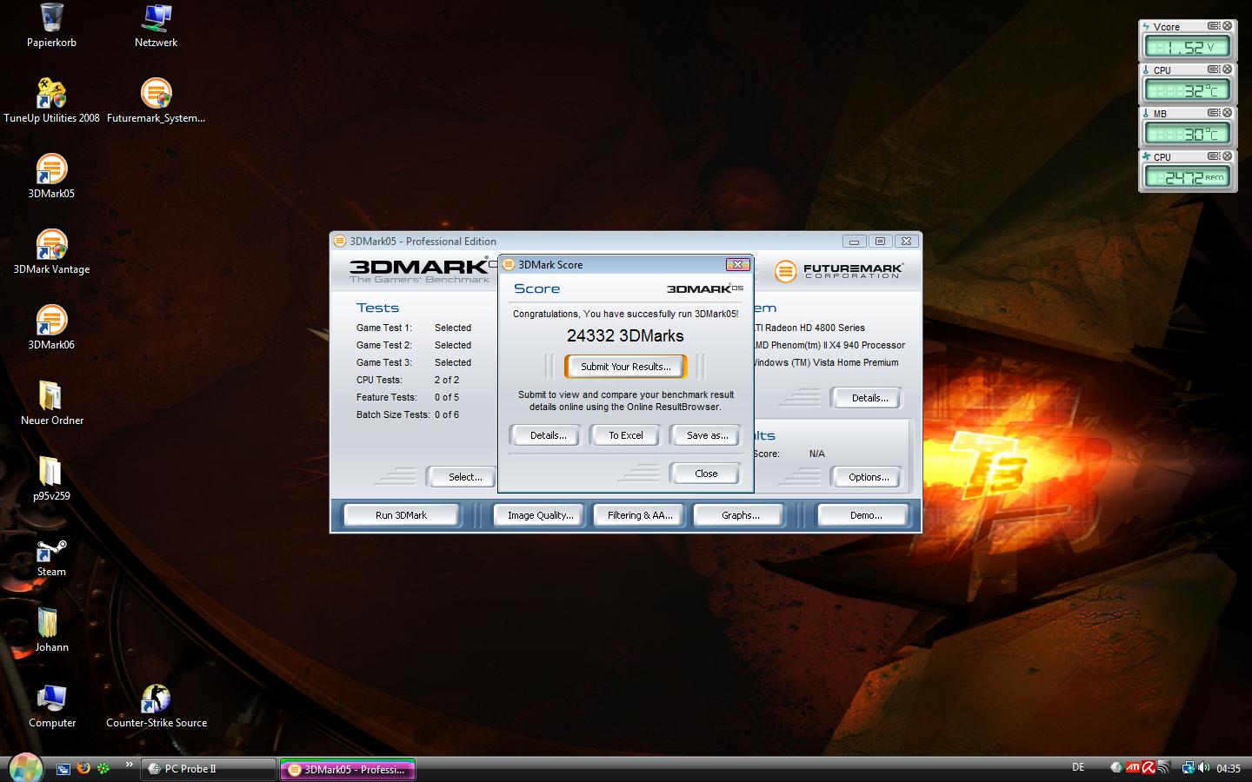Close the MB temperature widget
Screen dimensions: 1252x782
coord(1227,113)
